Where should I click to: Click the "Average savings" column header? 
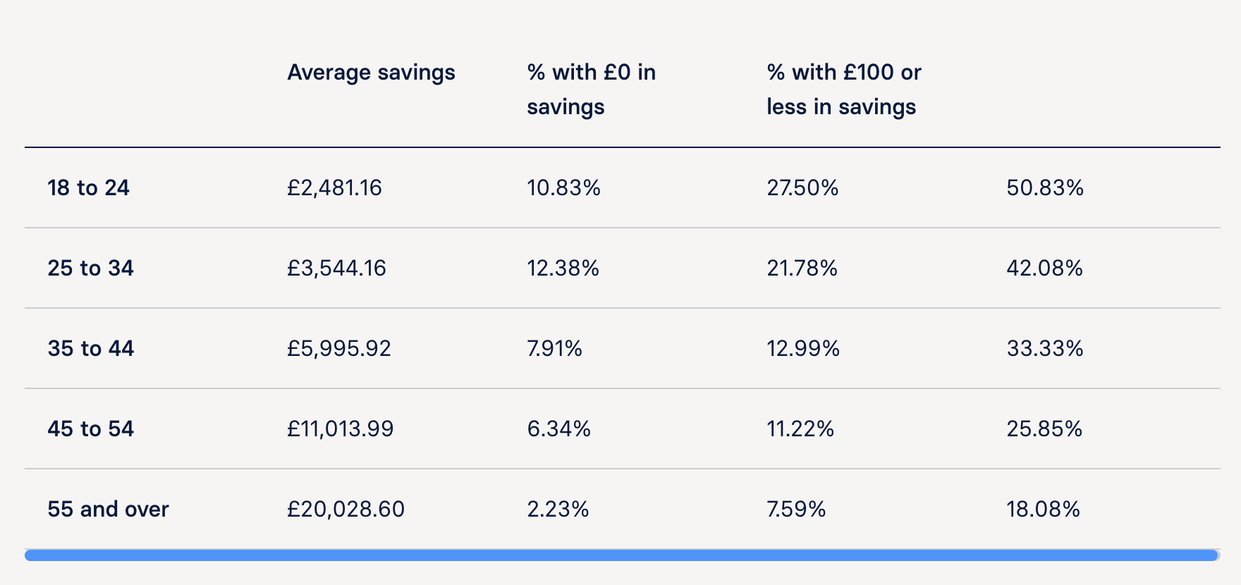tap(371, 73)
